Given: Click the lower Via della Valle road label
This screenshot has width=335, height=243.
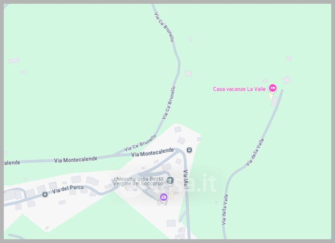Looking at the screenshot, I should pos(225,210).
